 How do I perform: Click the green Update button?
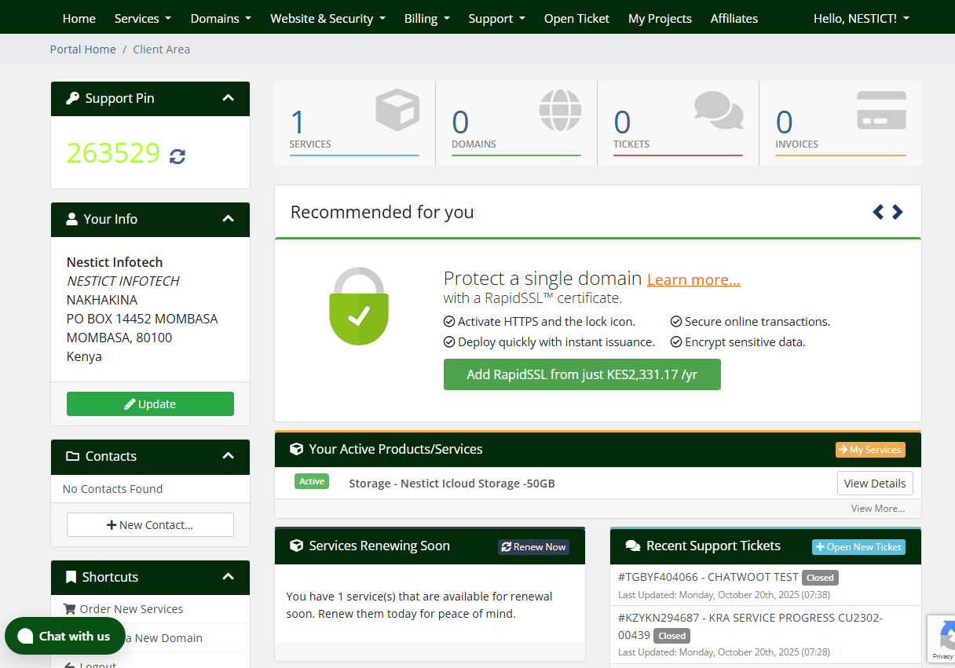point(150,404)
